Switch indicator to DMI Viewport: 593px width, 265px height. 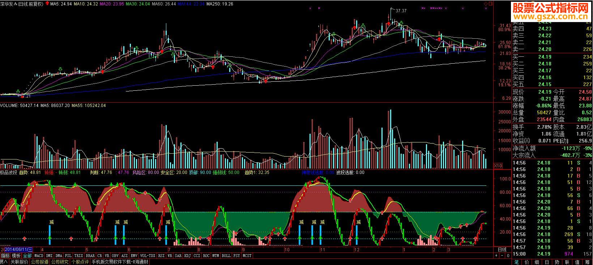point(49,256)
